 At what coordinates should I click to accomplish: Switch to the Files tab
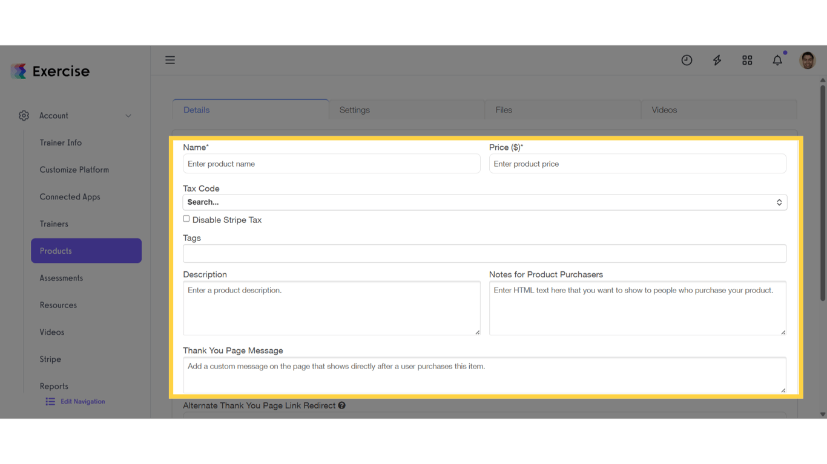504,110
